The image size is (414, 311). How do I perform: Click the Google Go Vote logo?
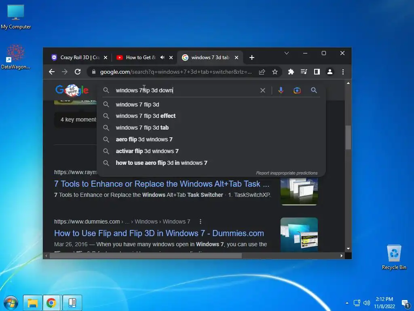[x=72, y=90]
